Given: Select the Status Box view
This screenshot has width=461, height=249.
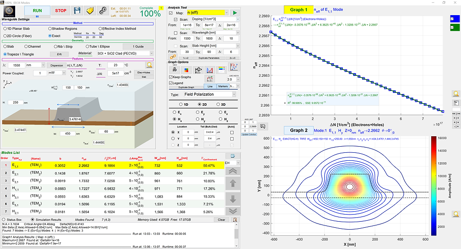Looking at the screenshot, I should coord(4,220).
